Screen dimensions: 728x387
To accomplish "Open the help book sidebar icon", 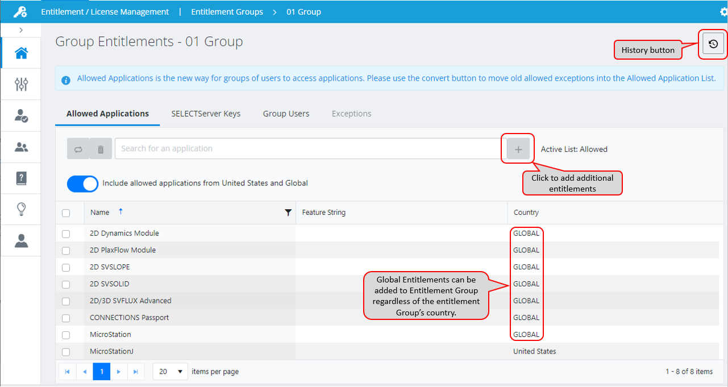I will click(21, 178).
